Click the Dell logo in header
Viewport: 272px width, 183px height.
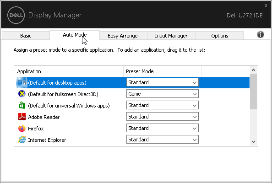(16, 15)
